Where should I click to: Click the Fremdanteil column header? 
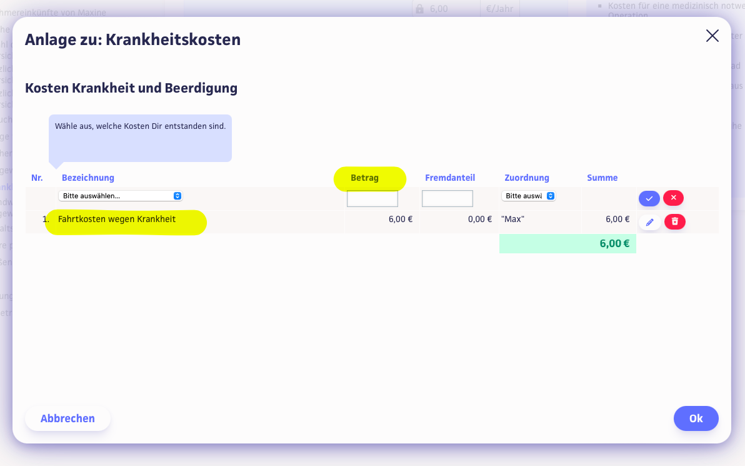451,178
